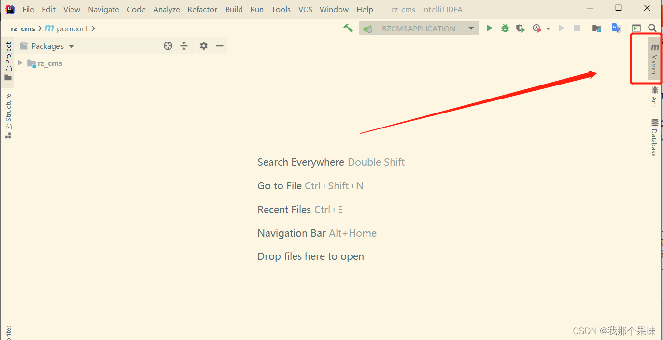Start the Debug session
This screenshot has height=340, width=663.
tap(505, 28)
